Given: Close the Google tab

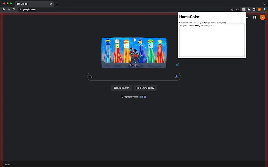Looking at the screenshot, I should click(x=51, y=4).
